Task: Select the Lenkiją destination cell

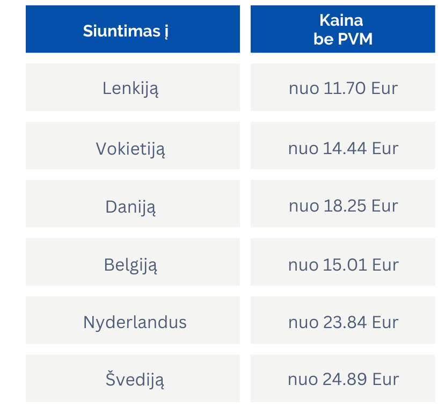Action: click(x=133, y=88)
